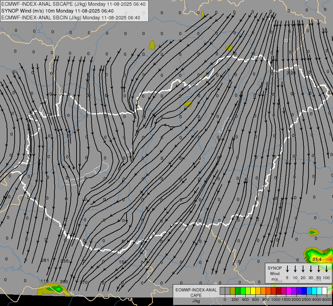Viewport: 333px width, 306px height.
Task: Click the 31.4 value on the map
Action: coord(317,259)
